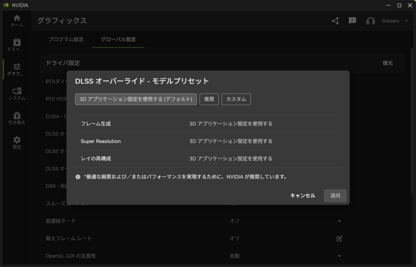The height and width of the screenshot is (267, 416).
Task: Switch to the プログラム設定 tab
Action: coord(66,40)
